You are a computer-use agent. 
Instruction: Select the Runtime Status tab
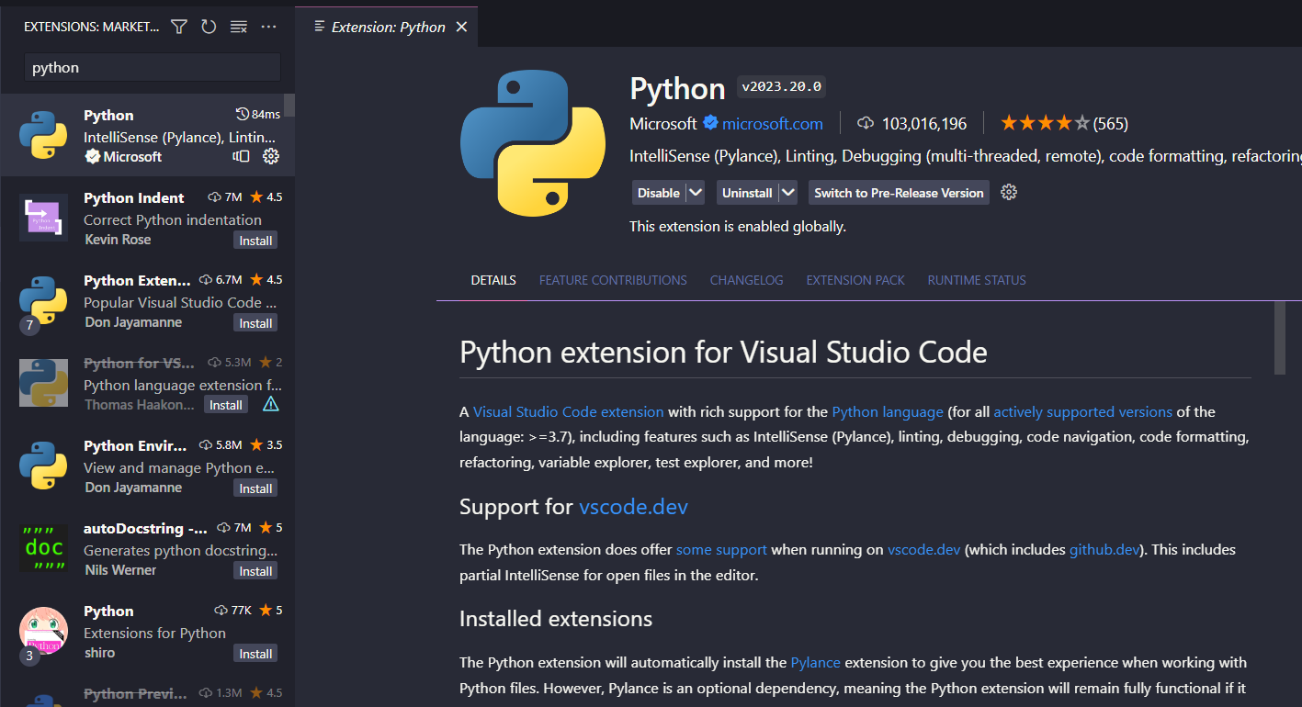(x=976, y=280)
